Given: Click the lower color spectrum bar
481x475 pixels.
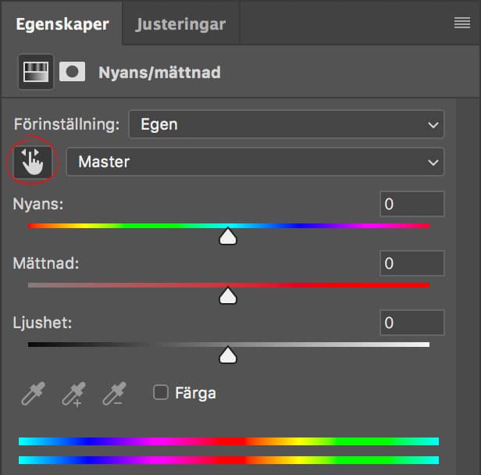Looking at the screenshot, I should pyautogui.click(x=229, y=460).
